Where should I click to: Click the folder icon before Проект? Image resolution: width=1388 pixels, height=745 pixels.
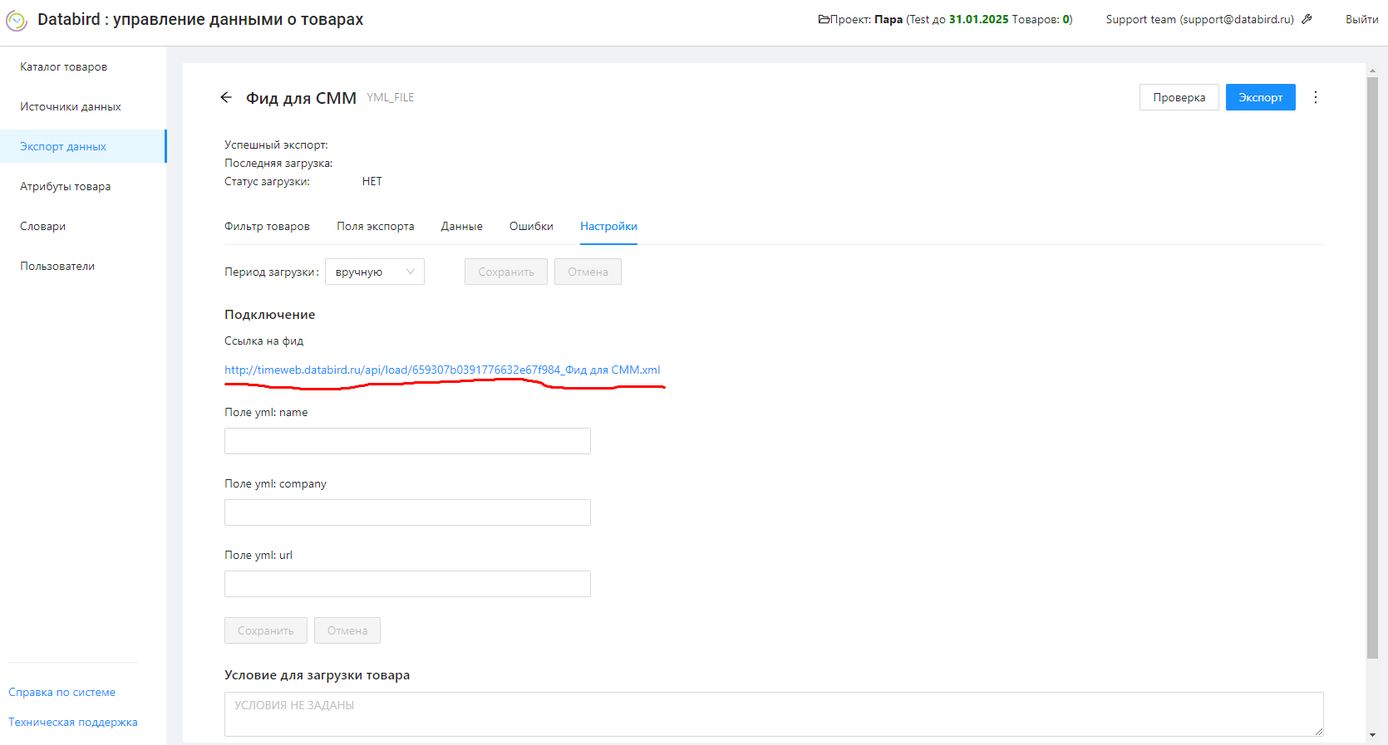click(x=823, y=19)
